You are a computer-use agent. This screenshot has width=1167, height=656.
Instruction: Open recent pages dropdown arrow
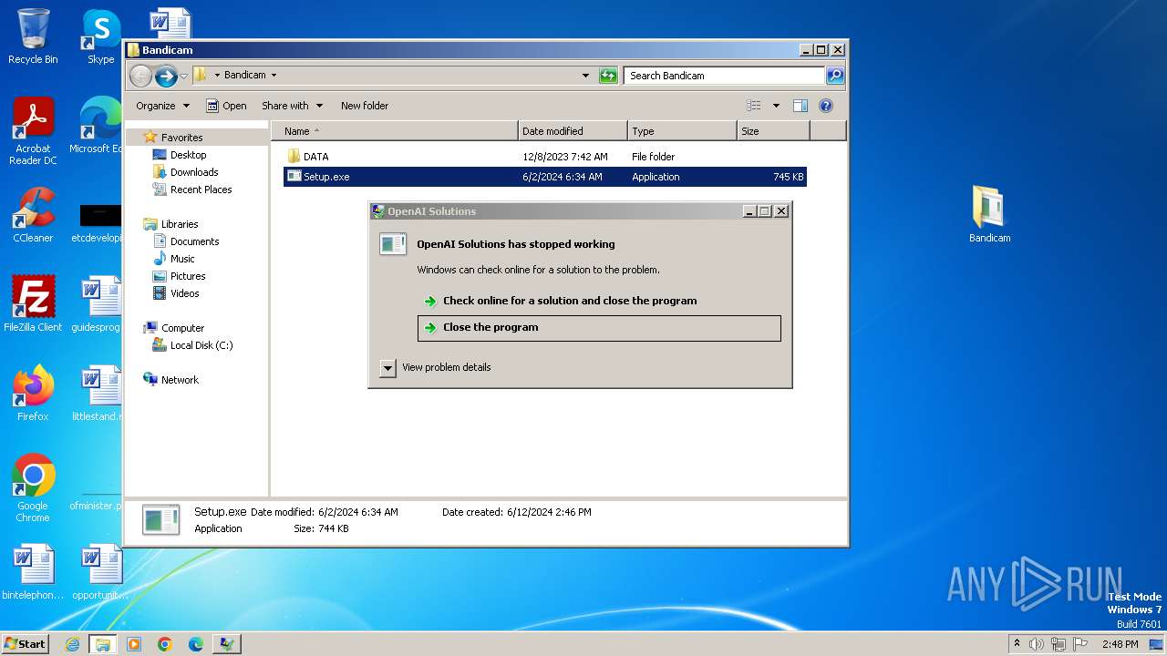(184, 76)
